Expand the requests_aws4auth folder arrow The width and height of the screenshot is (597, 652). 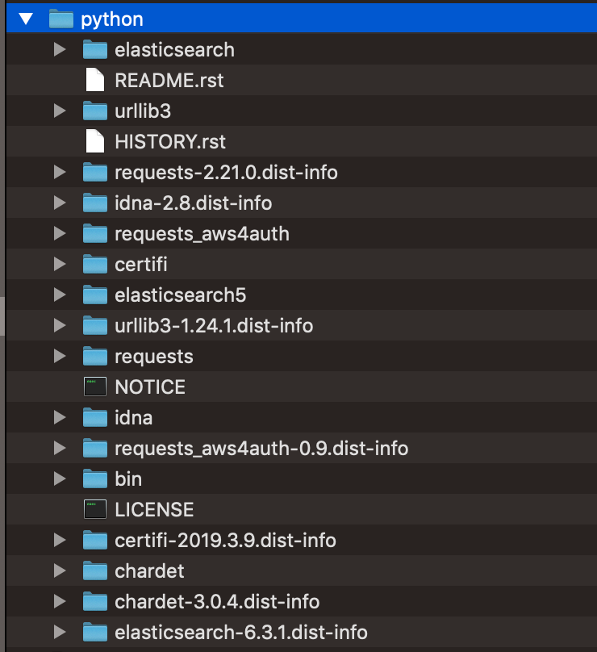60,234
